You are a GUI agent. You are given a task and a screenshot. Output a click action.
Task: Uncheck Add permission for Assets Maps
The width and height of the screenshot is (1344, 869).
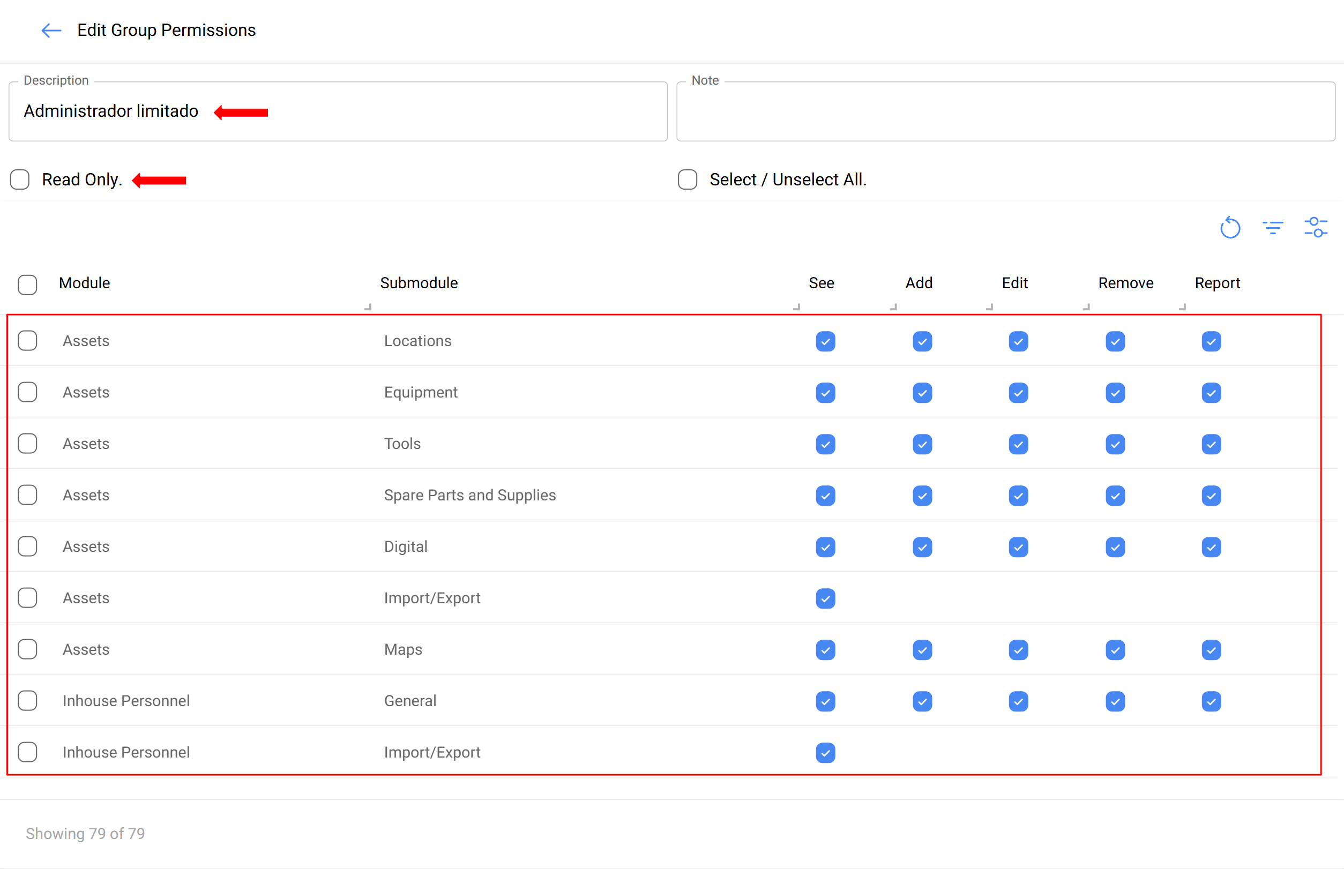(922, 650)
